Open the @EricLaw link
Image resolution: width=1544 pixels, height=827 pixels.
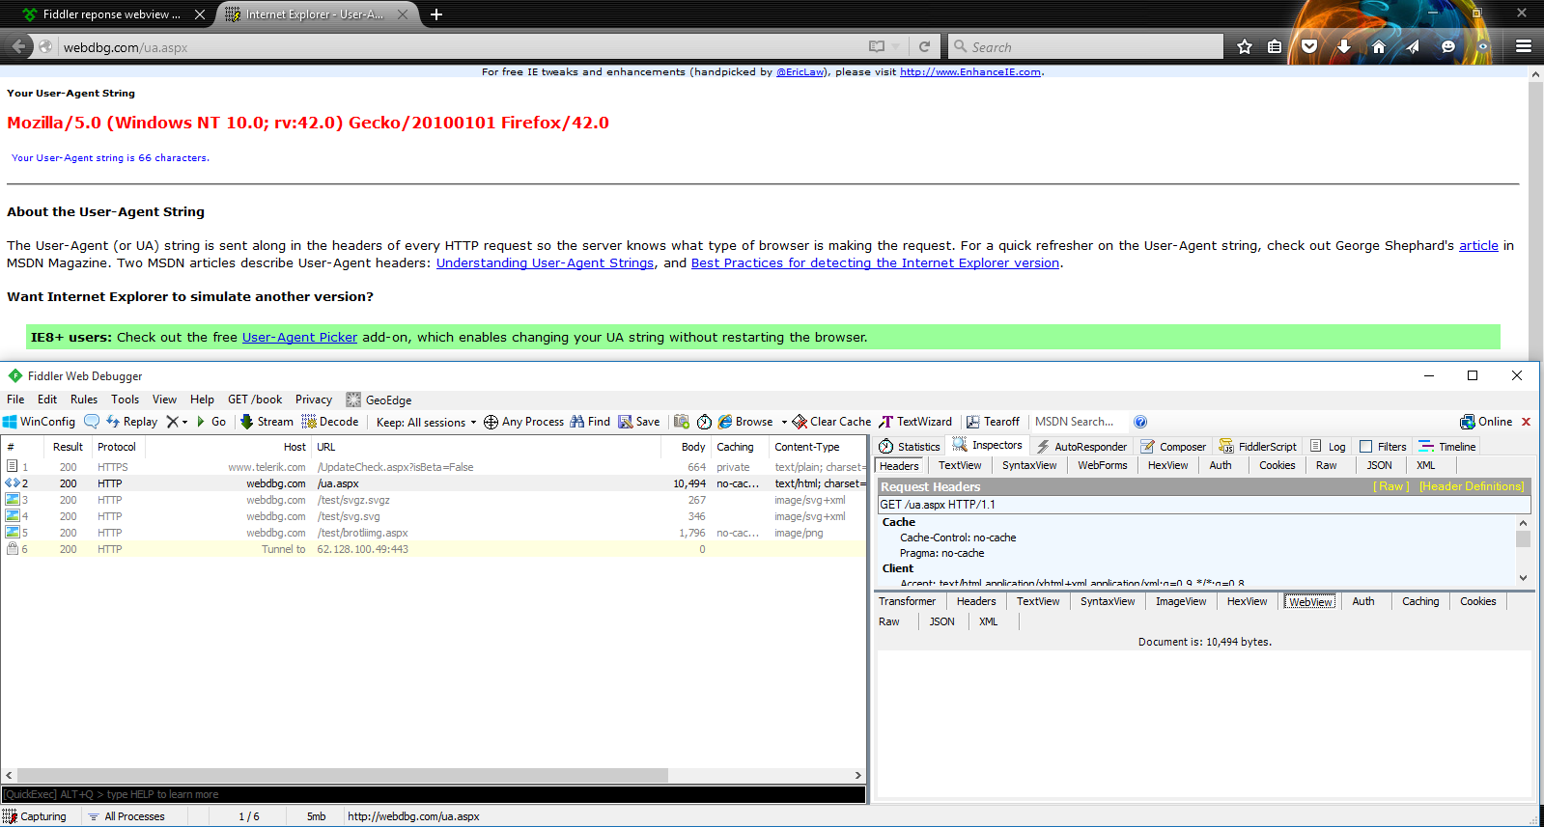tap(800, 71)
